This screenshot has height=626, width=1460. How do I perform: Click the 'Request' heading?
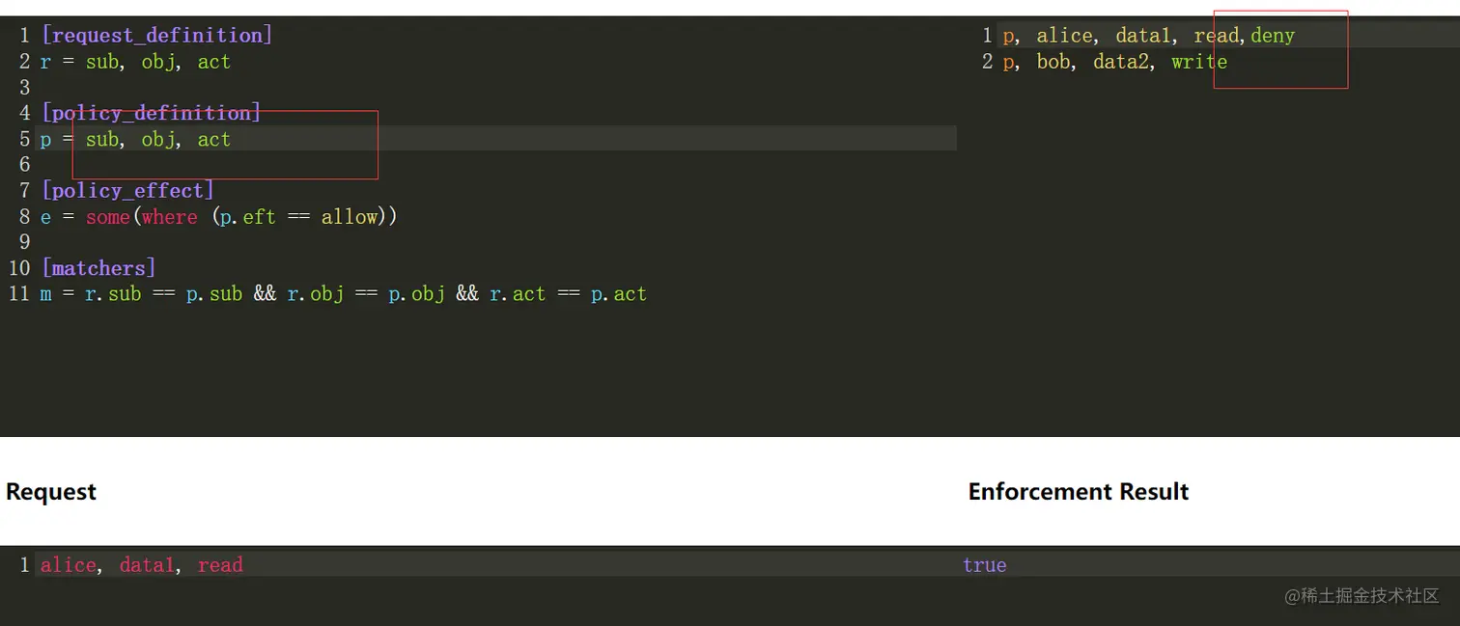click(x=51, y=492)
